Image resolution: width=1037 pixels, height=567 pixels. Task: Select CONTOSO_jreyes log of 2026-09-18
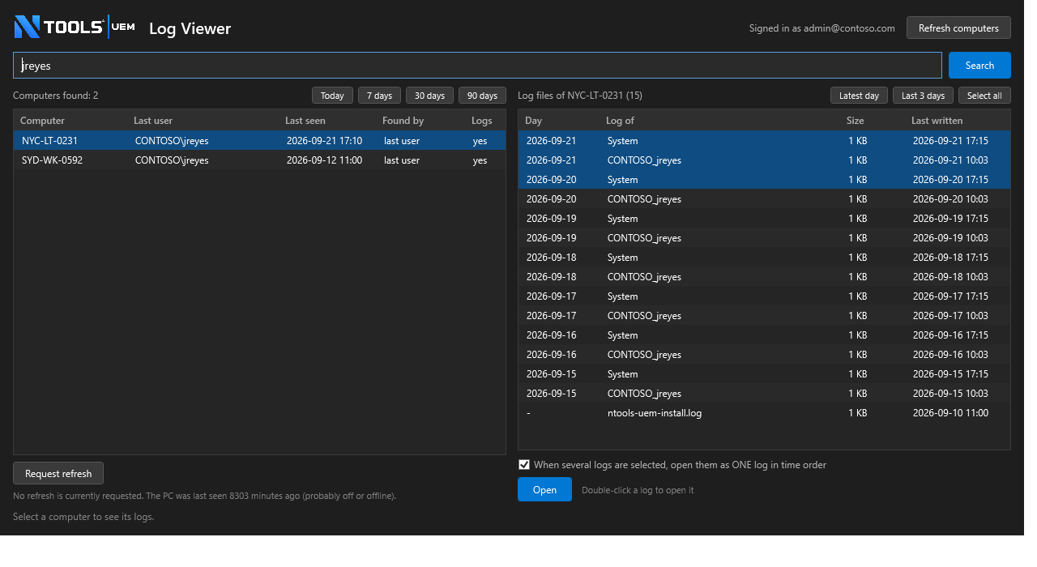tap(764, 277)
